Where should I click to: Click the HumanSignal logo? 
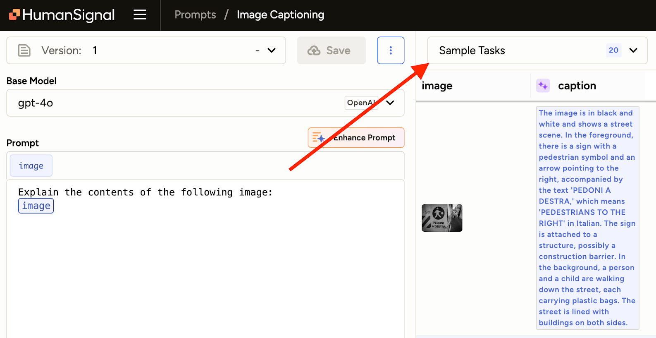point(62,15)
